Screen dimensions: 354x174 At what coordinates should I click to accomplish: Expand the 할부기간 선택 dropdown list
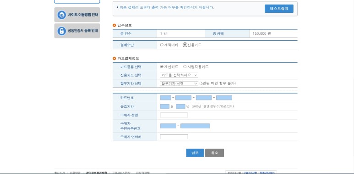pyautogui.click(x=179, y=84)
